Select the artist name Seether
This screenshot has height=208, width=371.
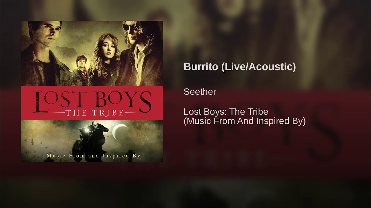tap(200, 92)
